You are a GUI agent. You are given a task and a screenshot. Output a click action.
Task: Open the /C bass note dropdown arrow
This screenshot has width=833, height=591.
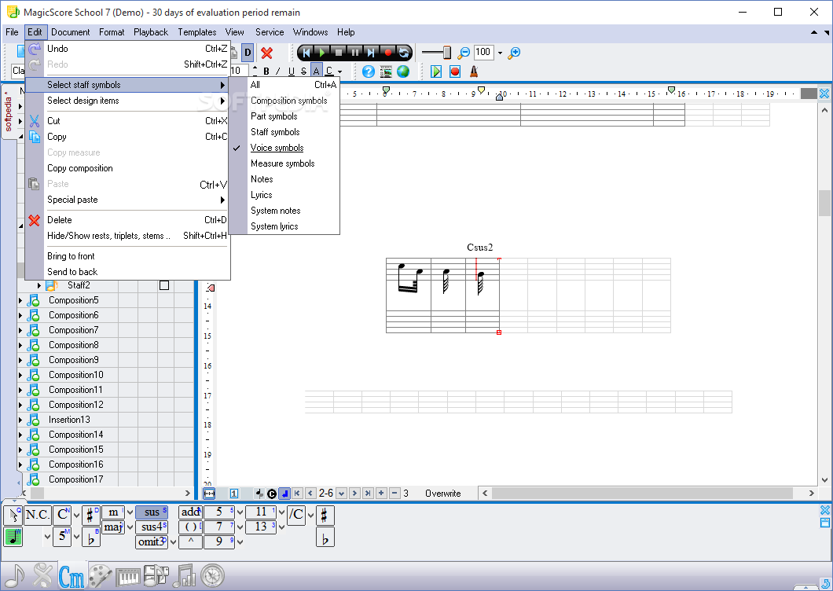(x=310, y=515)
